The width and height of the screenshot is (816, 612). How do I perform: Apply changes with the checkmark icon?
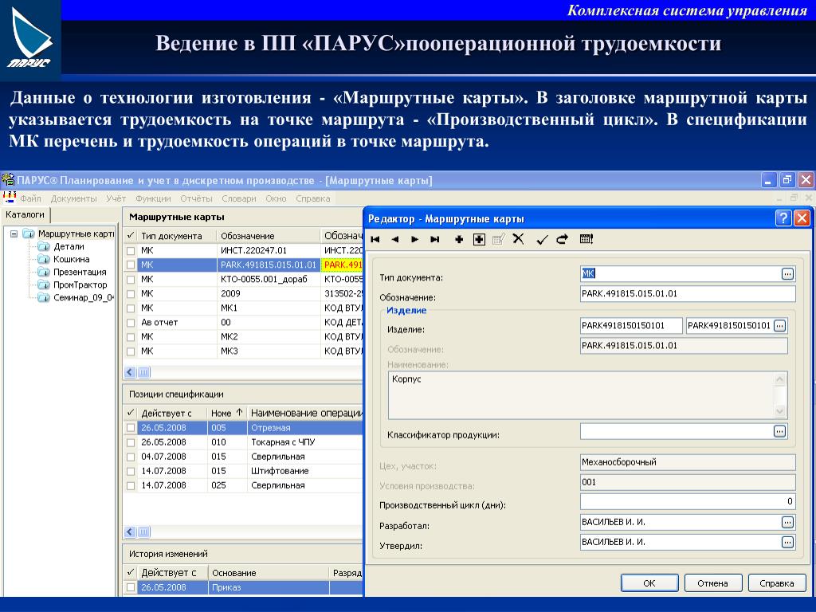pos(542,239)
